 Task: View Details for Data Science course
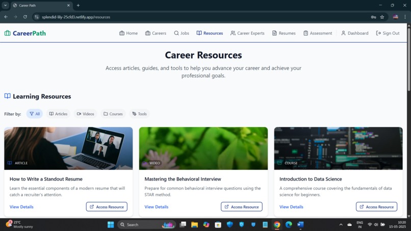[291, 207]
